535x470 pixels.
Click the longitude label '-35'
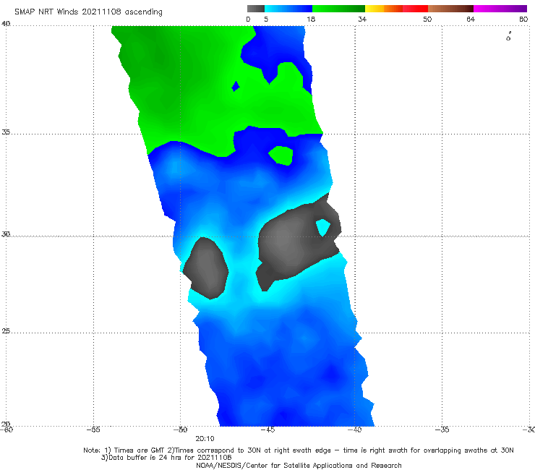(x=442, y=430)
